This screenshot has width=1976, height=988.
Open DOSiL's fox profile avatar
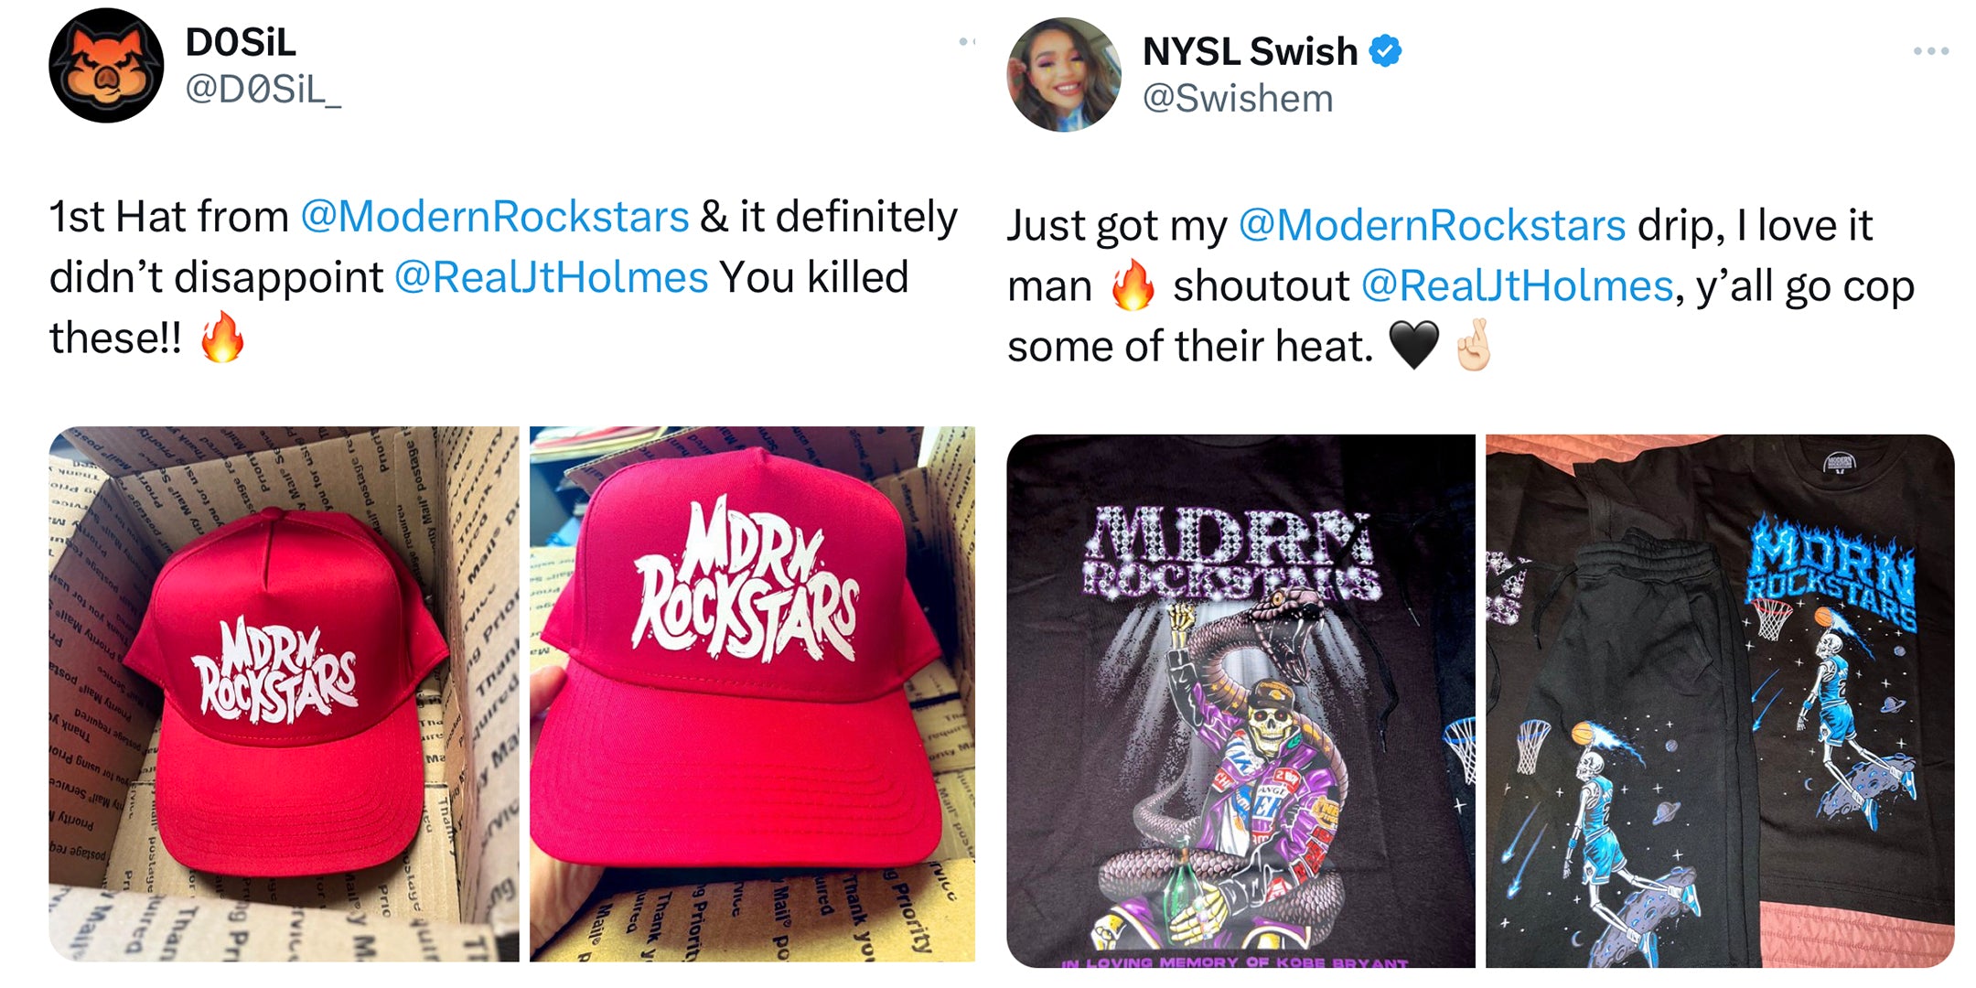coord(106,66)
